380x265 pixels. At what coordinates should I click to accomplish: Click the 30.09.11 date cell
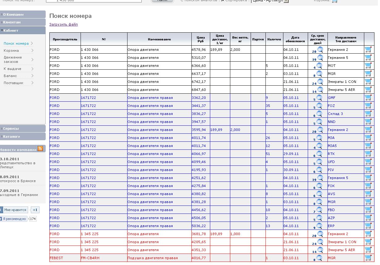click(x=295, y=170)
